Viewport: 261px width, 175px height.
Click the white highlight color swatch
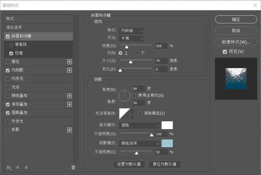click(x=167, y=125)
